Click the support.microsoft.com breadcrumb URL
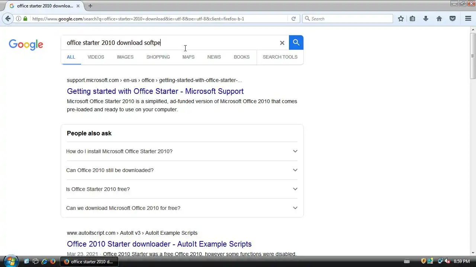Viewport: 476px width, 267px height. click(154, 80)
